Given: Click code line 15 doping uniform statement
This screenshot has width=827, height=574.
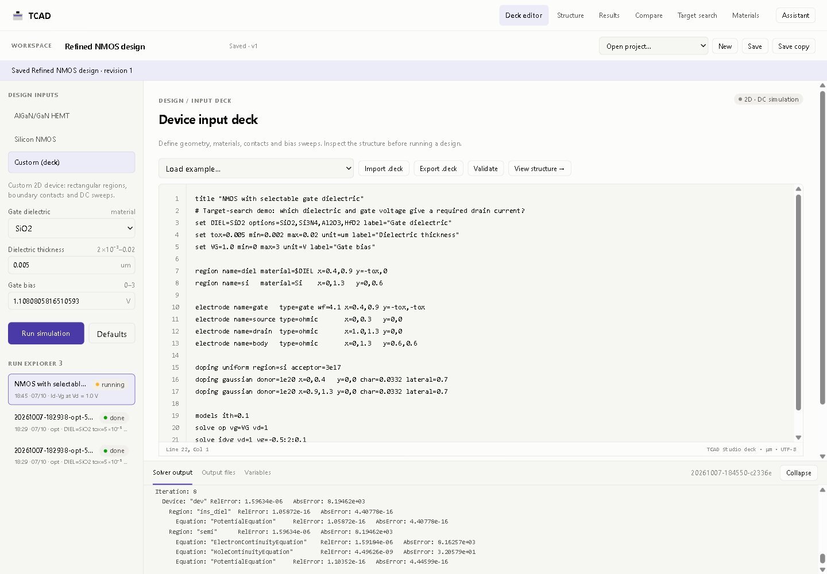Looking at the screenshot, I should click(x=268, y=367).
